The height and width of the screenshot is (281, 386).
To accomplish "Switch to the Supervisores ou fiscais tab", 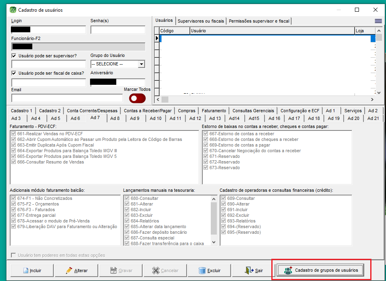I will tap(201, 21).
